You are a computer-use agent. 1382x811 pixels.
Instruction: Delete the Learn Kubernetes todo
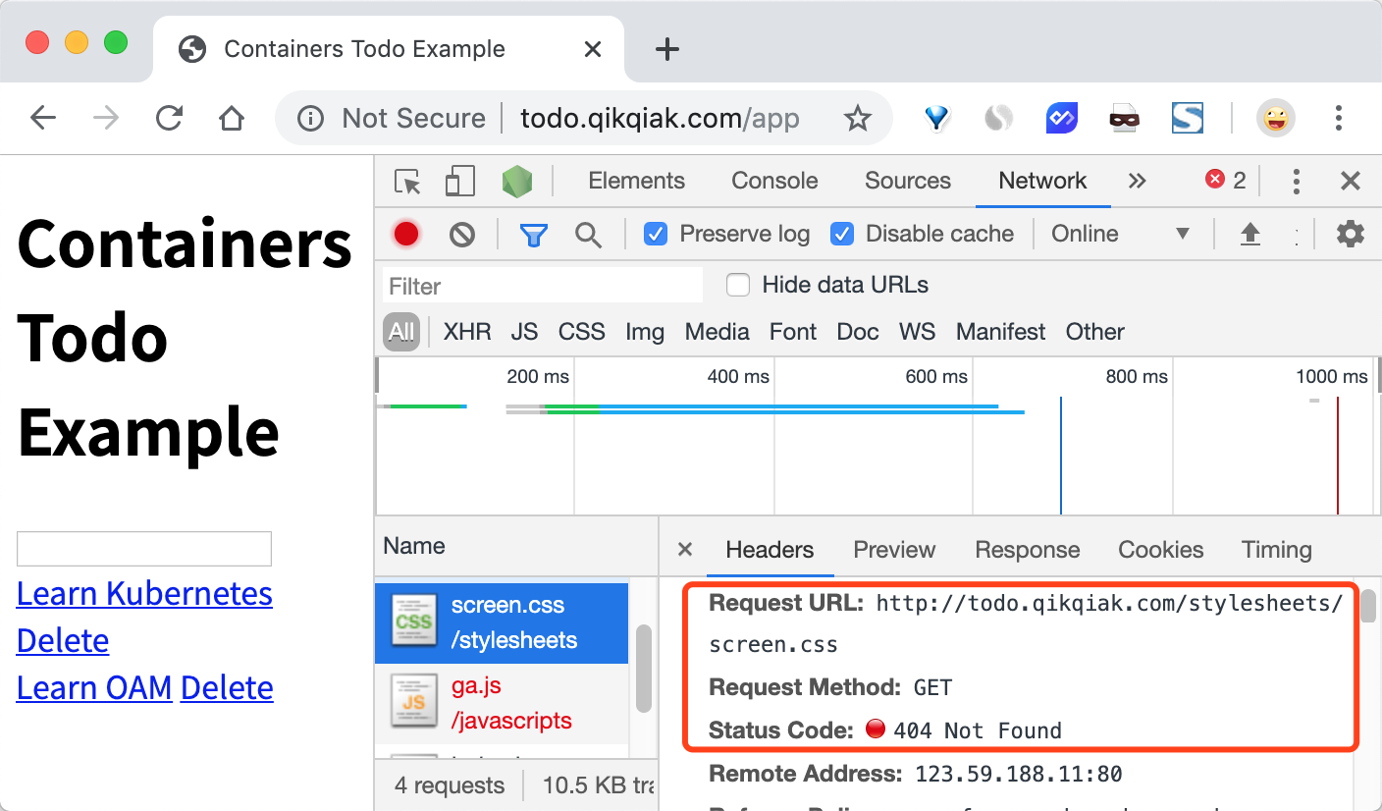click(63, 641)
